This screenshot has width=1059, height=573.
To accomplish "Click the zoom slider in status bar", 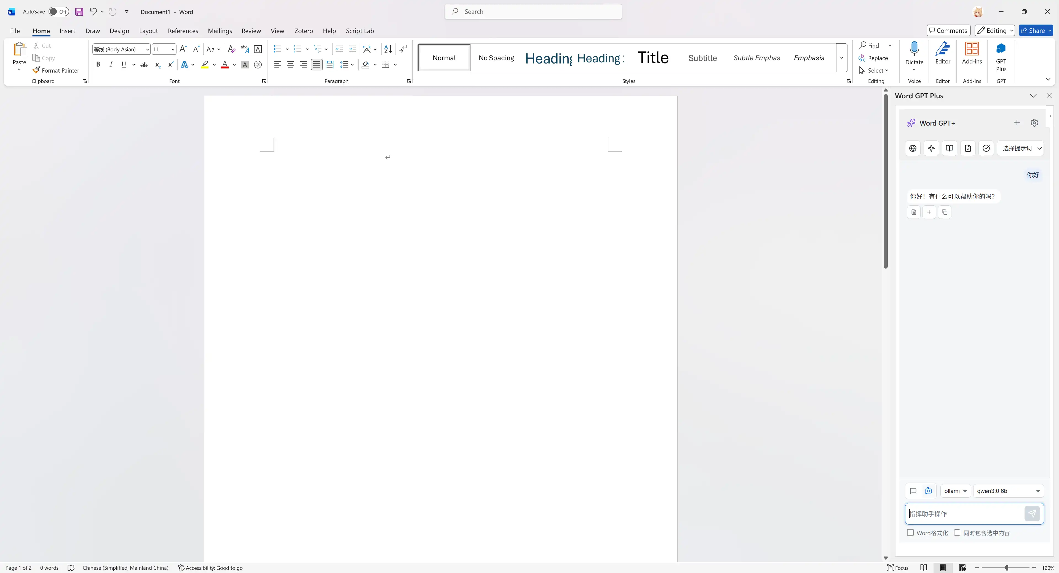I will [x=1005, y=568].
